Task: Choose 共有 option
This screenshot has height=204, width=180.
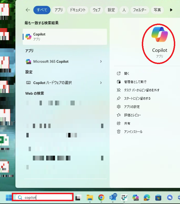Action: [x=127, y=123]
